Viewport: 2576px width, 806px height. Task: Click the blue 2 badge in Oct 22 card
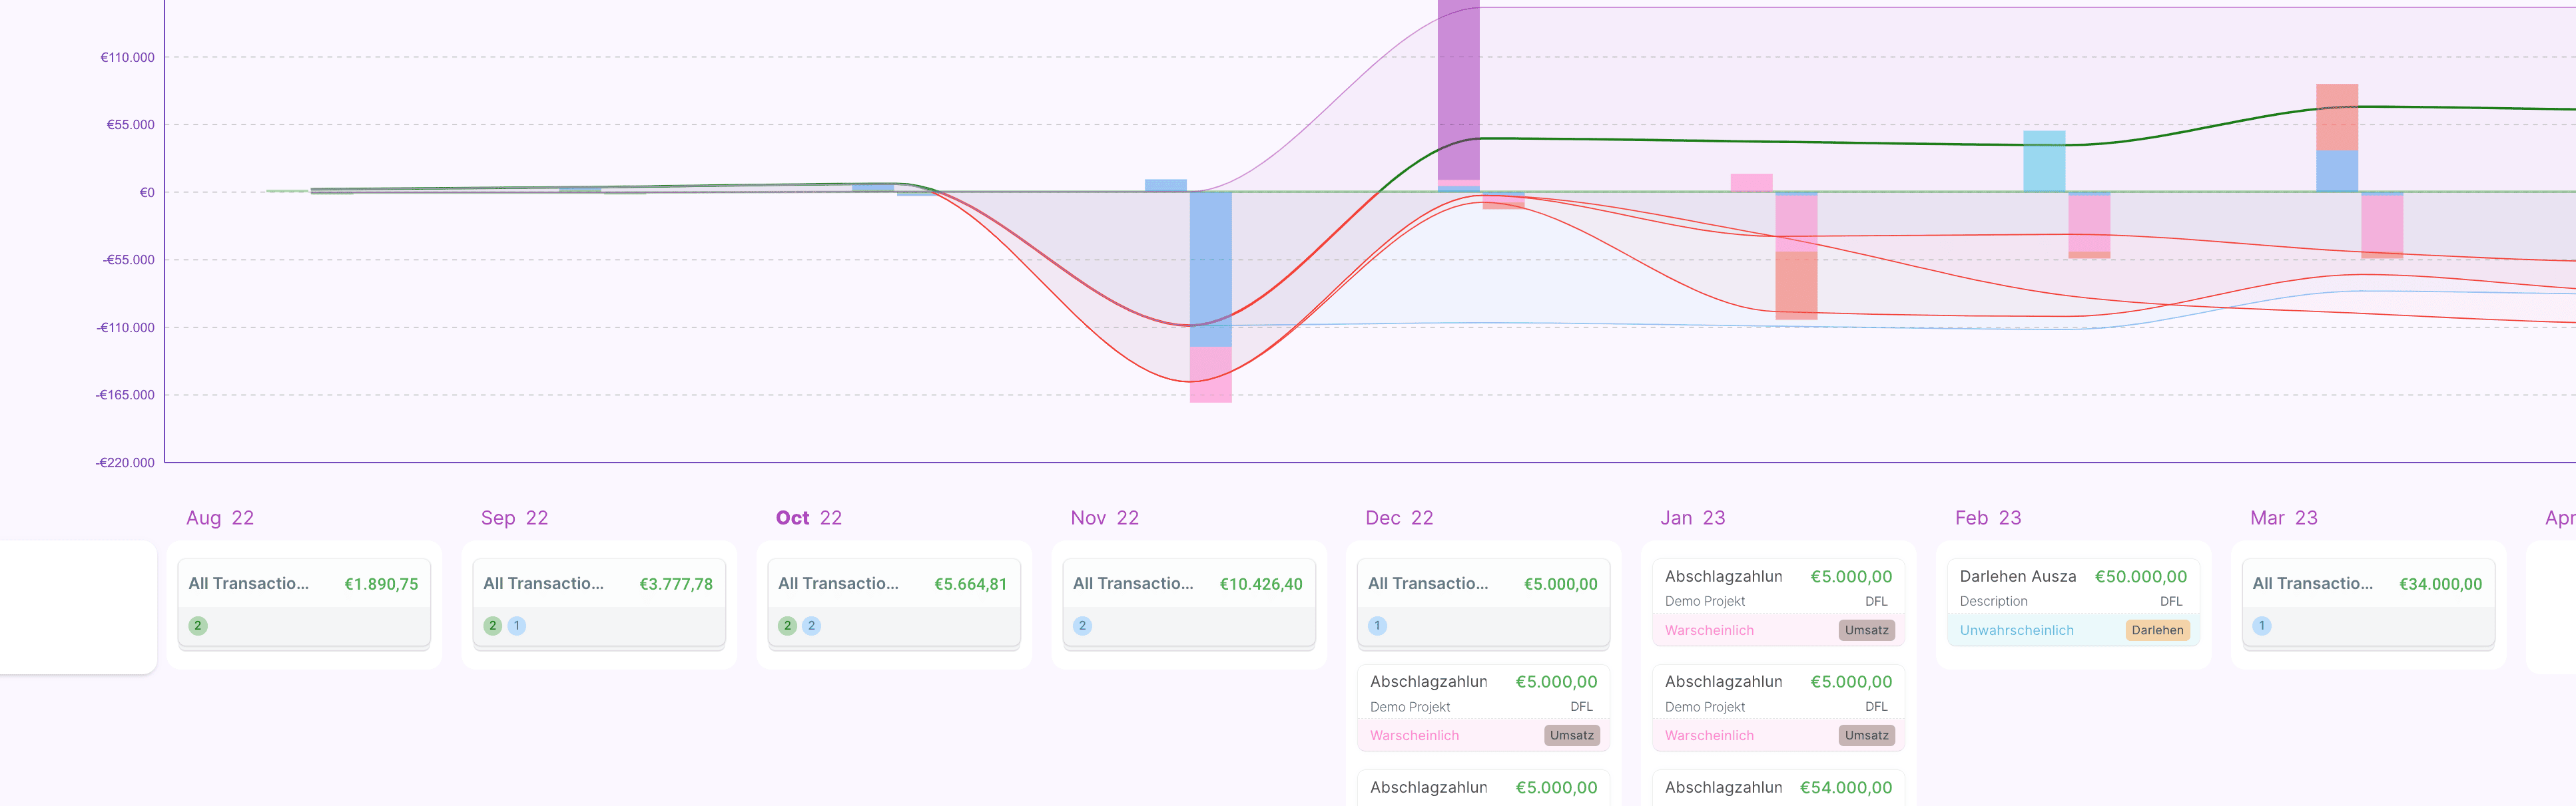coord(811,626)
